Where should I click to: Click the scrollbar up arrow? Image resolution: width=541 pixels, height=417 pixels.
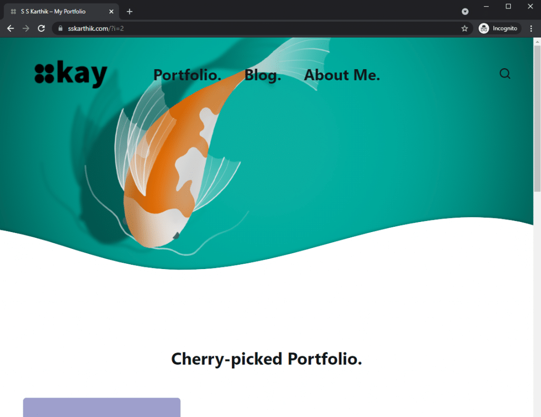tap(537, 41)
